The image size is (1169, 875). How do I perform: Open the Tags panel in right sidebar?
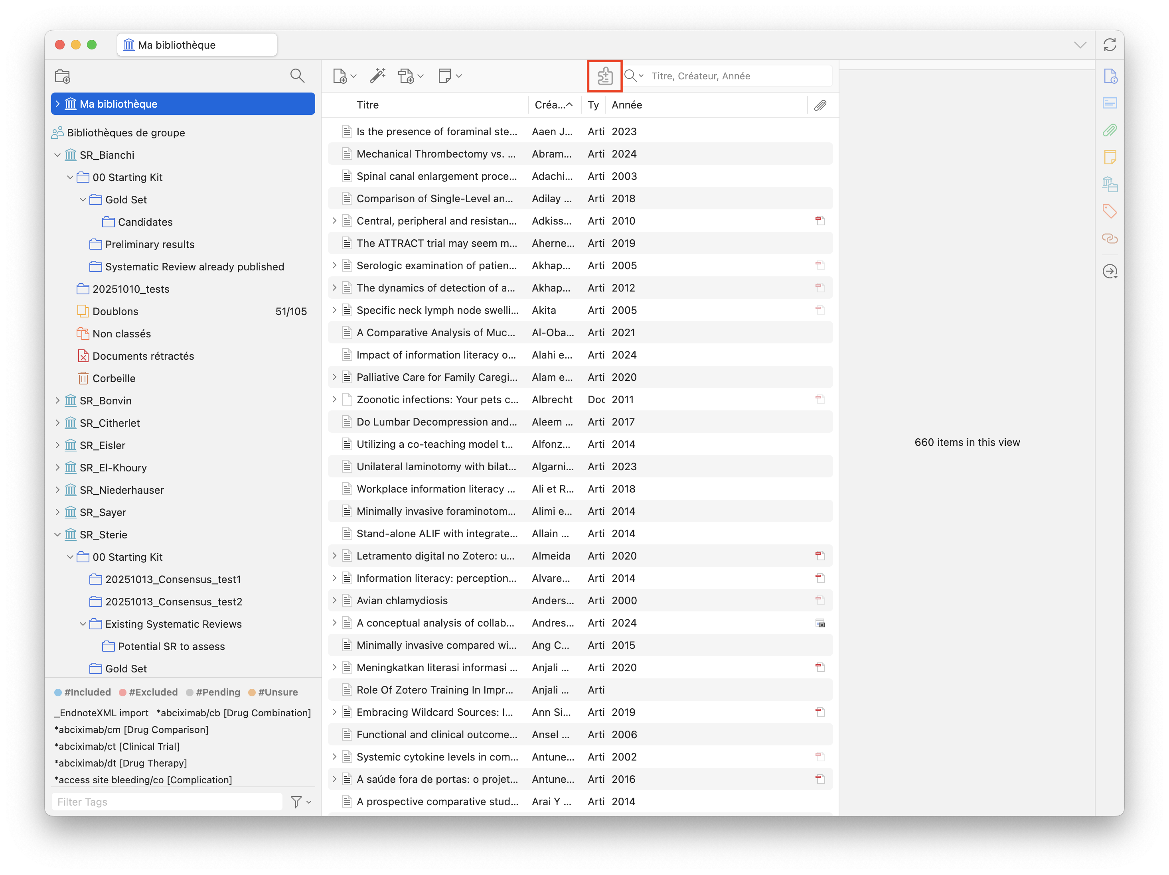1110,211
